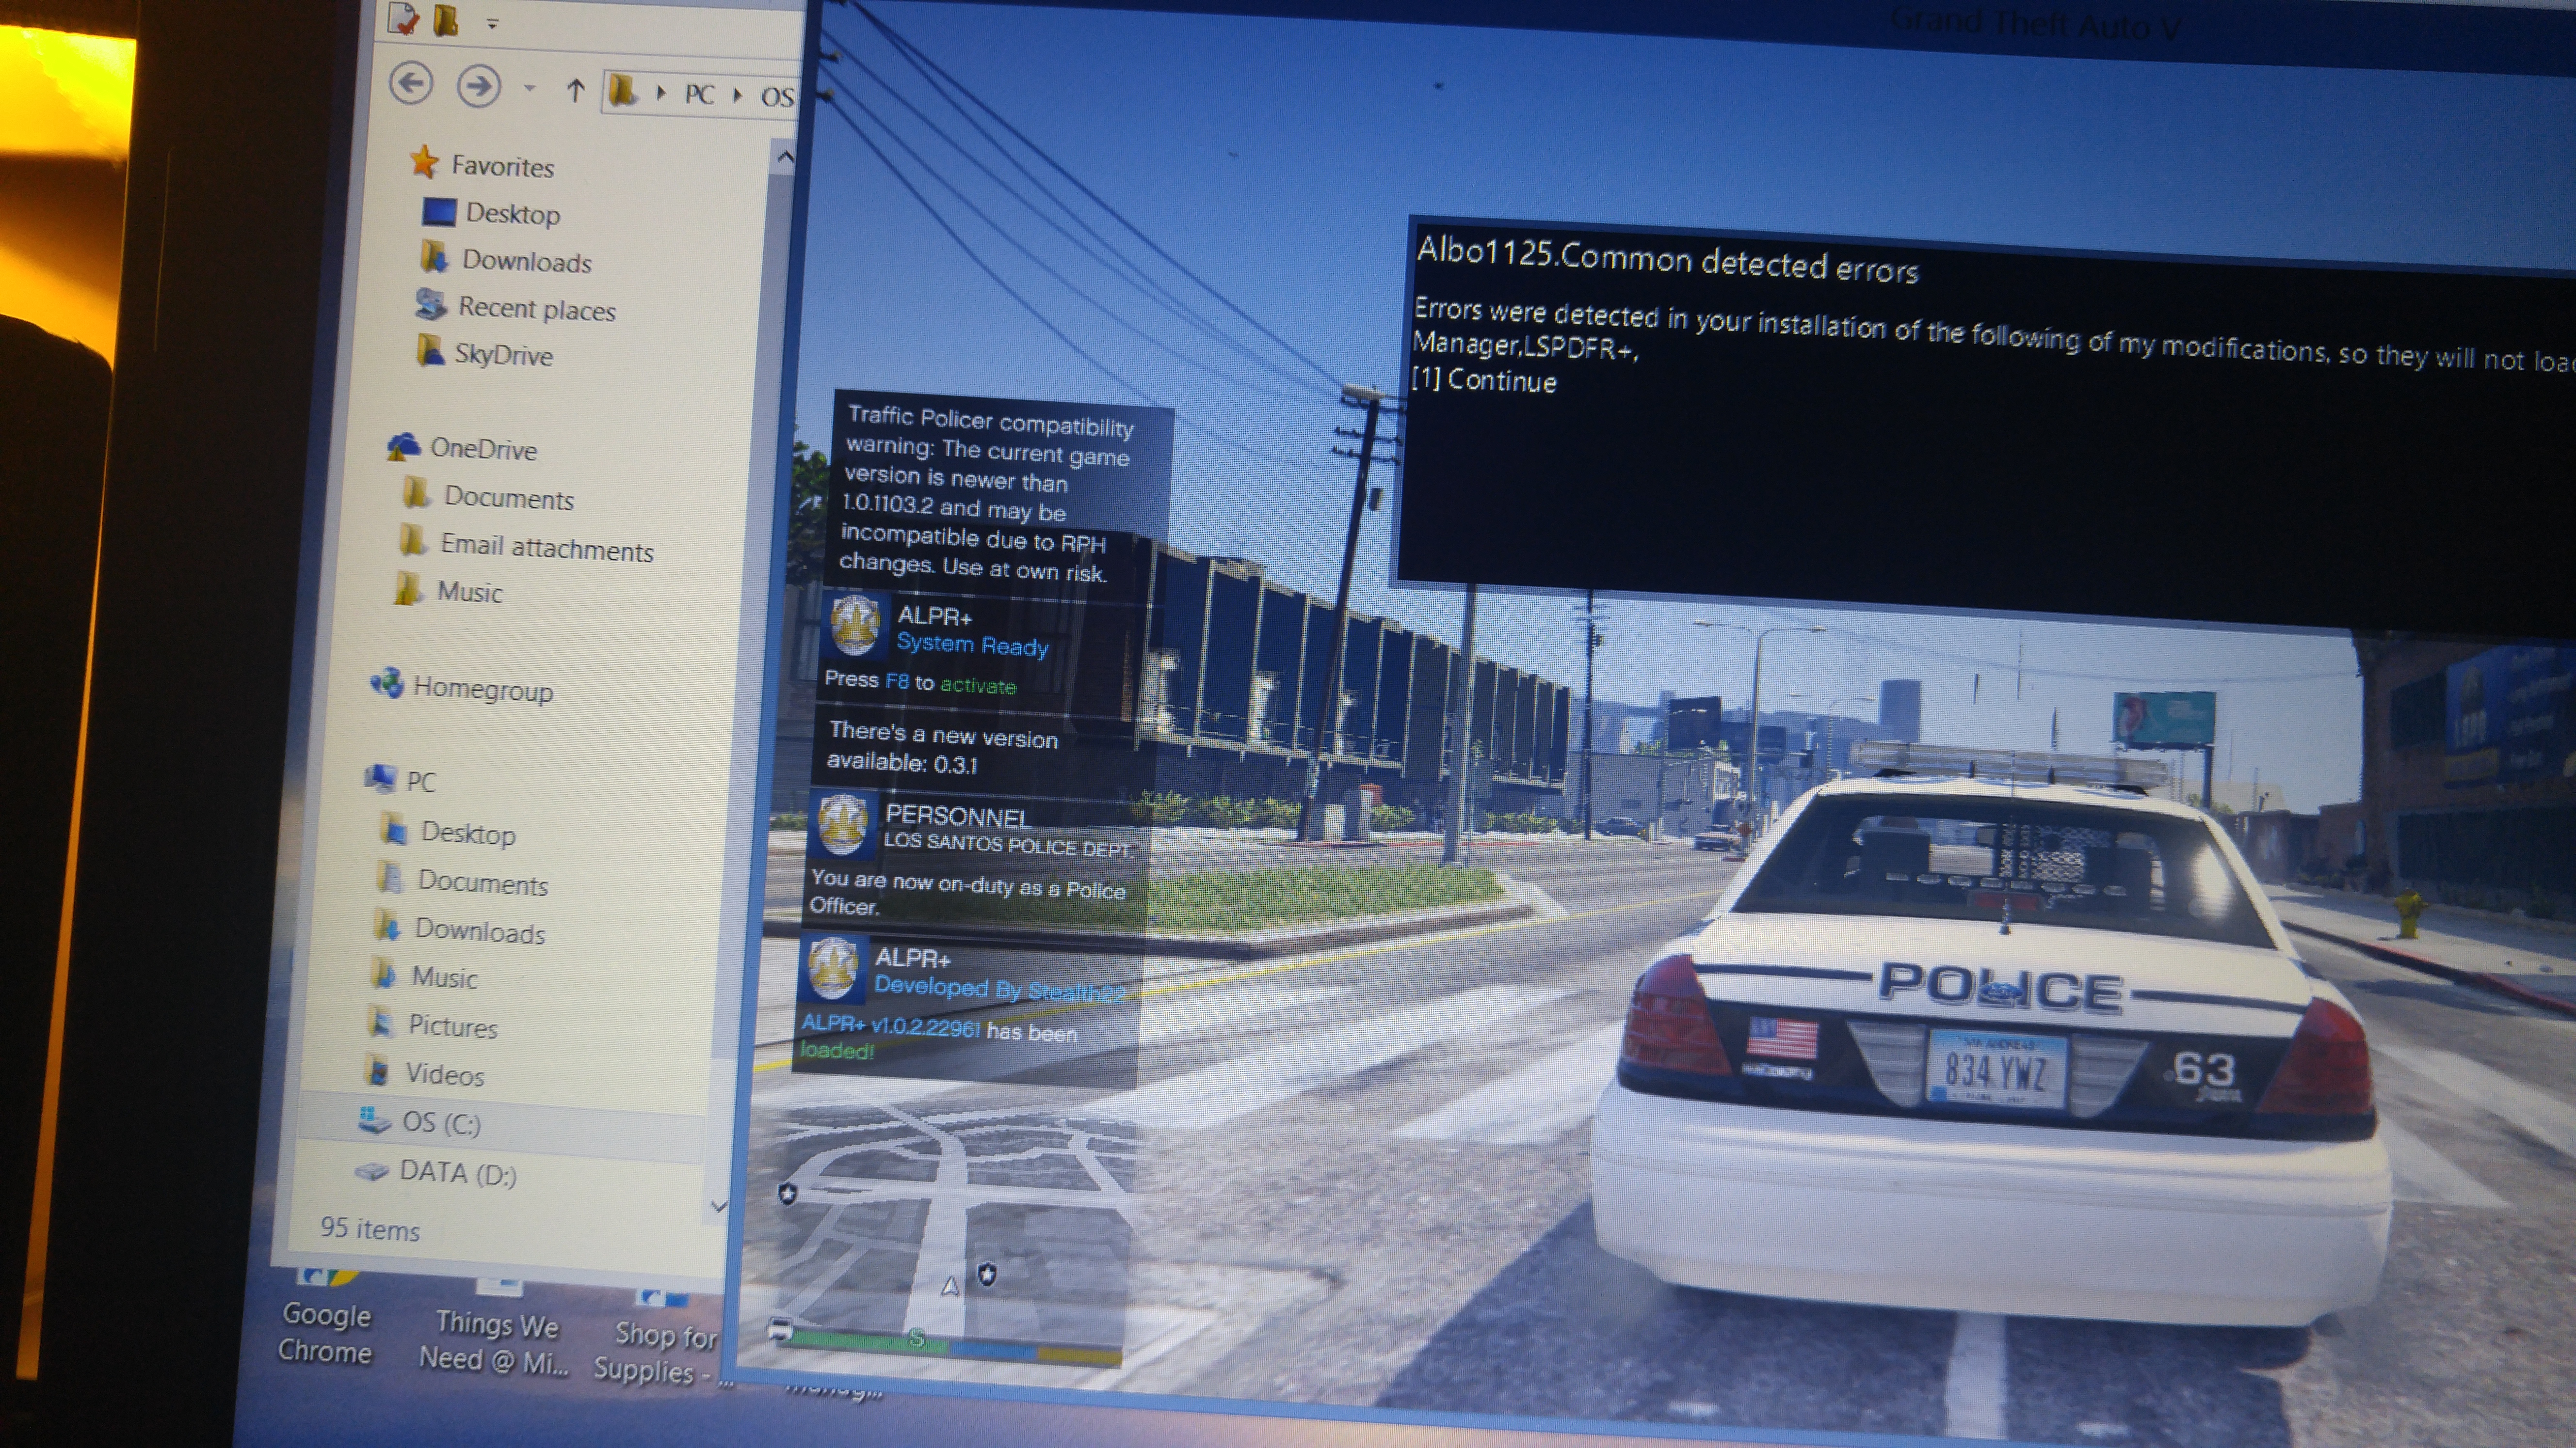
Task: Click the Favorites star icon
Action: (424, 162)
